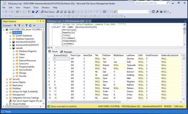Click the first BusinessEntityID cell with value 1

pos(61,58)
